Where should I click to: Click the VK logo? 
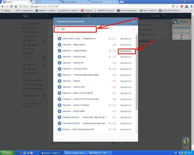tap(25, 16)
